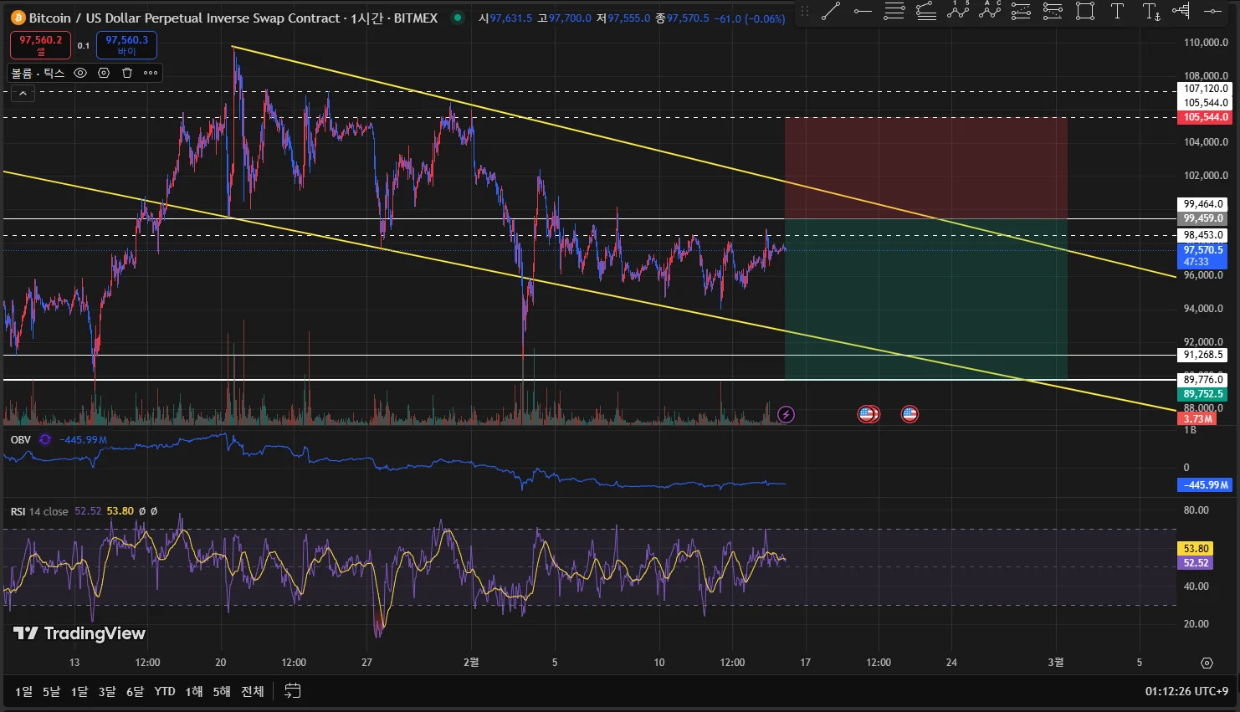This screenshot has height=712, width=1240.
Task: Select the 5날 time range
Action: pyautogui.click(x=51, y=691)
